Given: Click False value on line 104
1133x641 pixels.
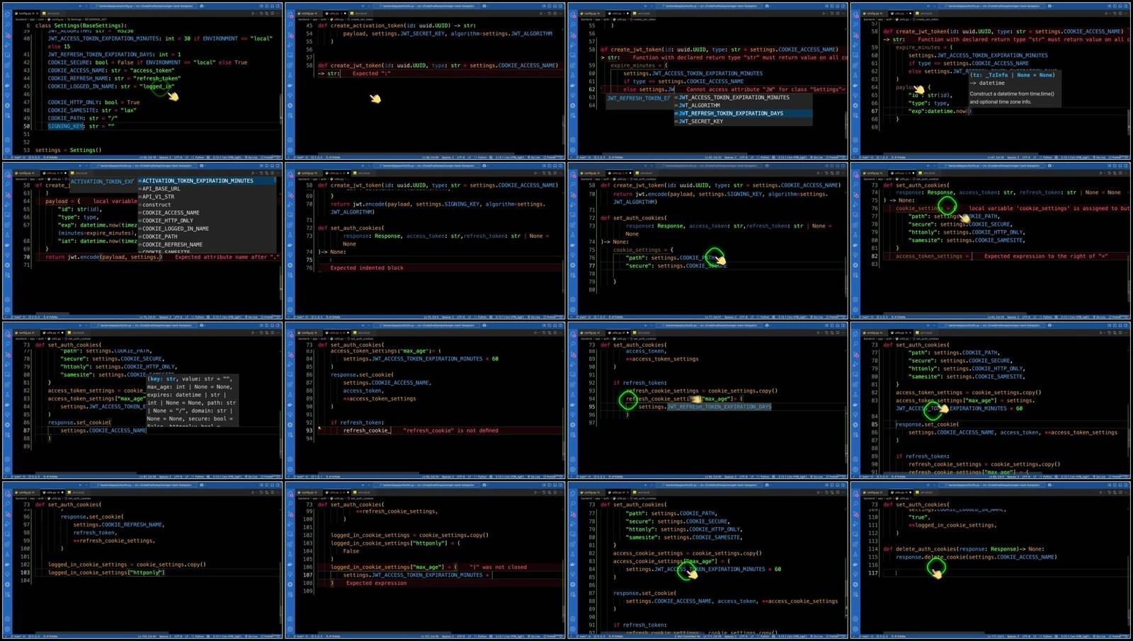Looking at the screenshot, I should pos(351,551).
